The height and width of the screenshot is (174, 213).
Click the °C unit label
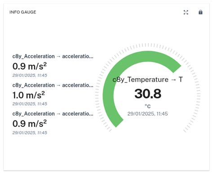pos(148,106)
